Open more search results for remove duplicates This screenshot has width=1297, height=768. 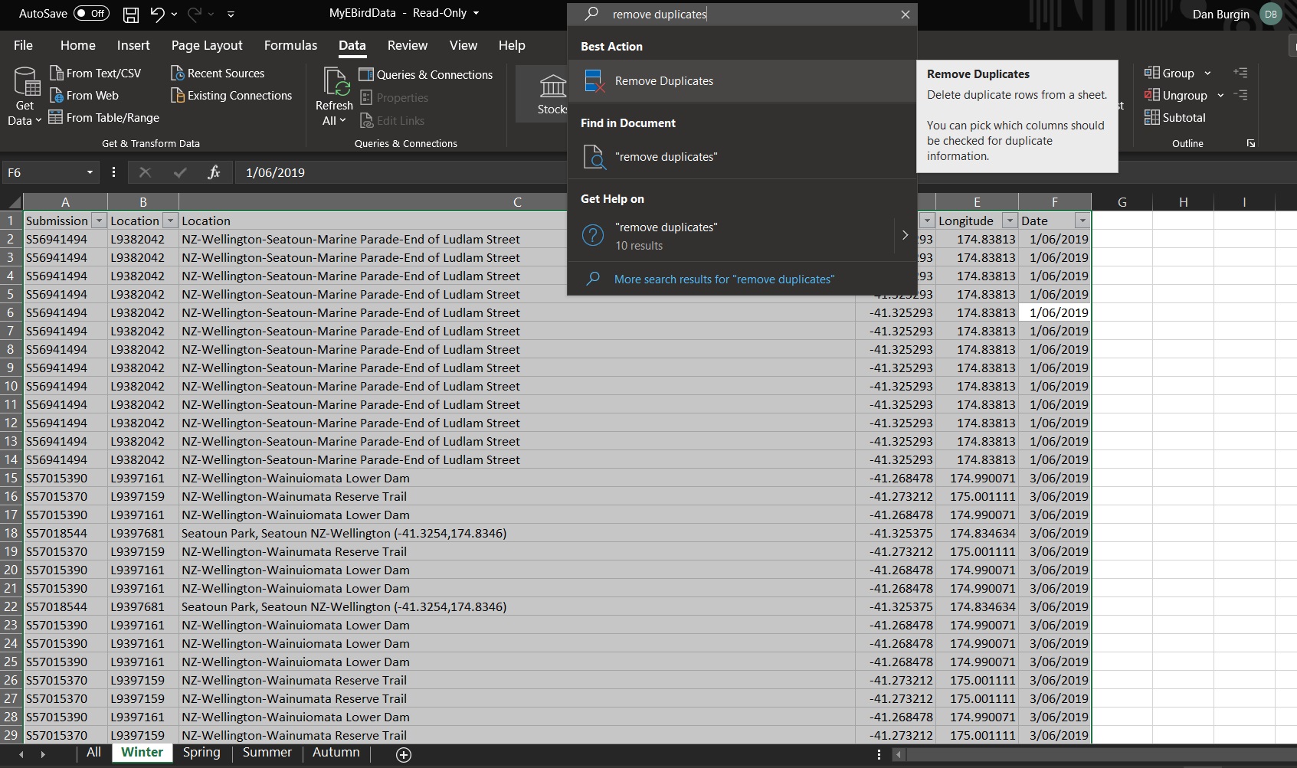coord(724,279)
